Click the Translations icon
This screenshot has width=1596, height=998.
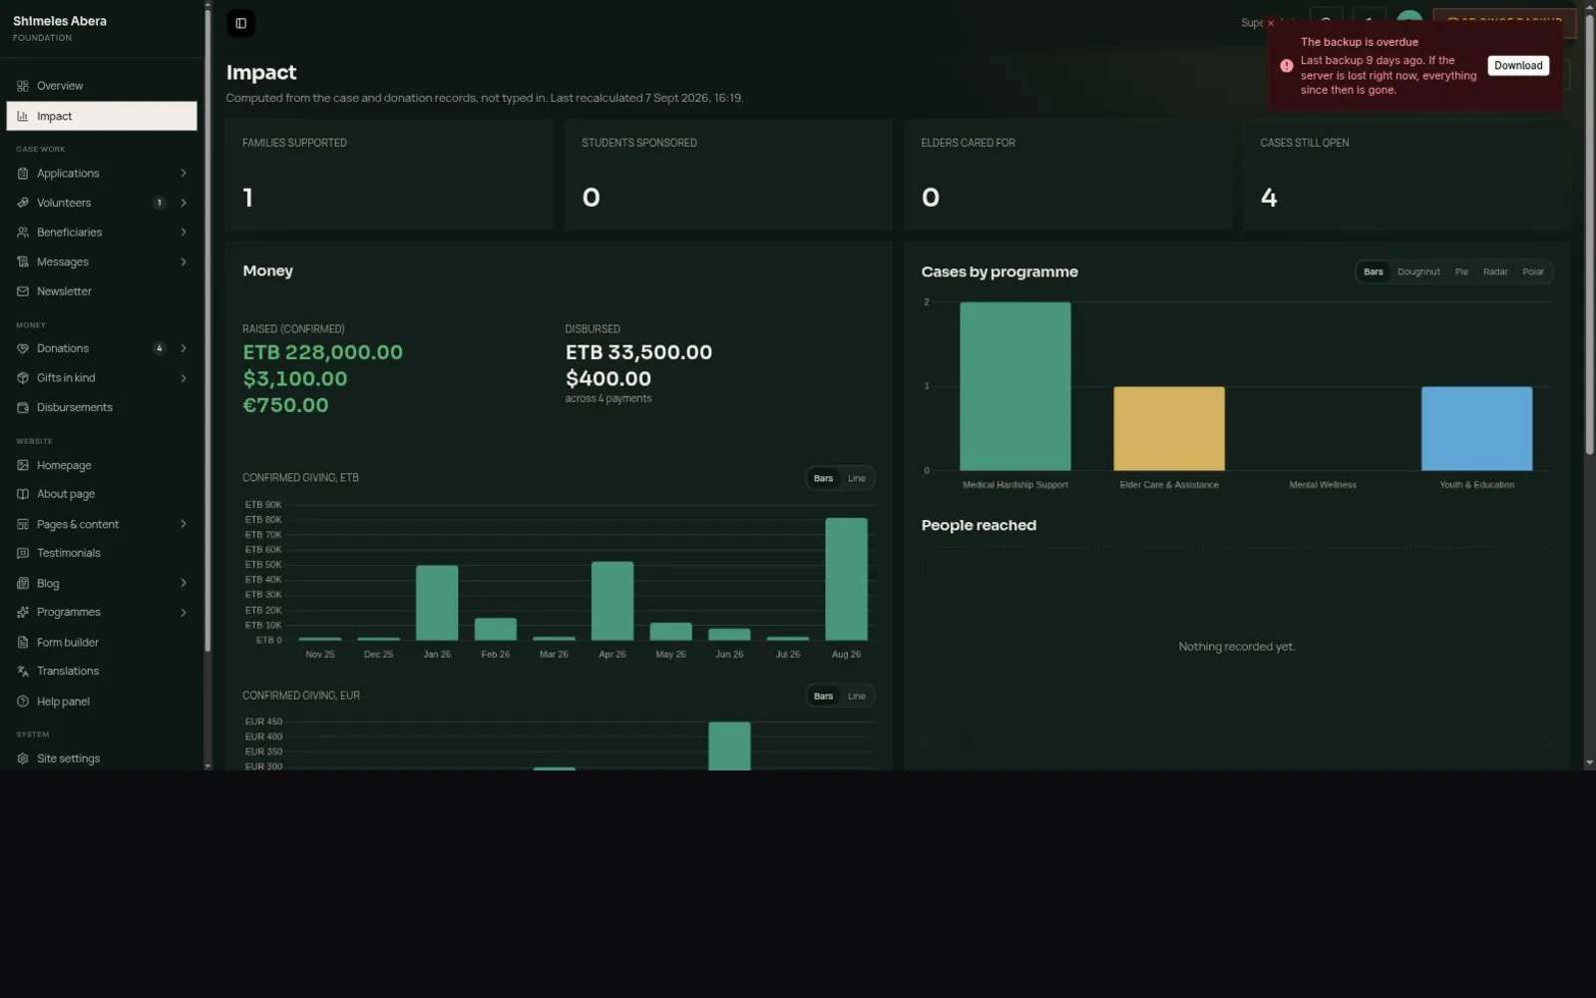[x=23, y=672]
